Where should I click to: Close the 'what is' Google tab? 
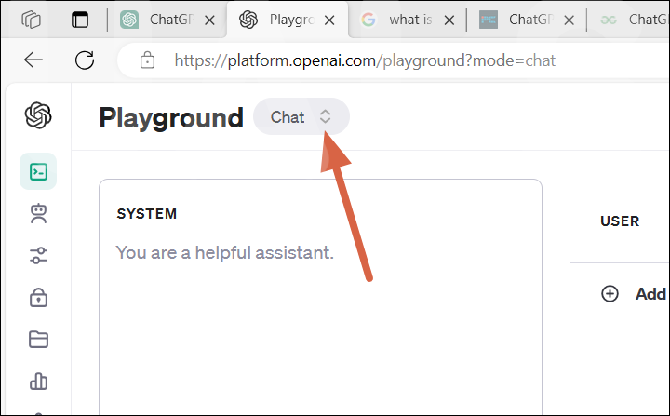pyautogui.click(x=449, y=20)
